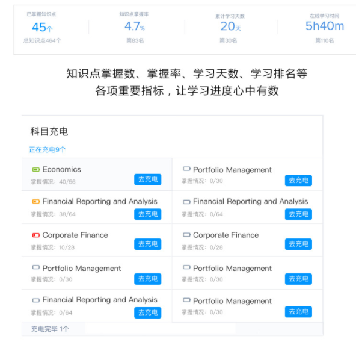Click the 掌握情况: 38/64 progress text
This screenshot has height=342, width=356.
pyautogui.click(x=53, y=214)
